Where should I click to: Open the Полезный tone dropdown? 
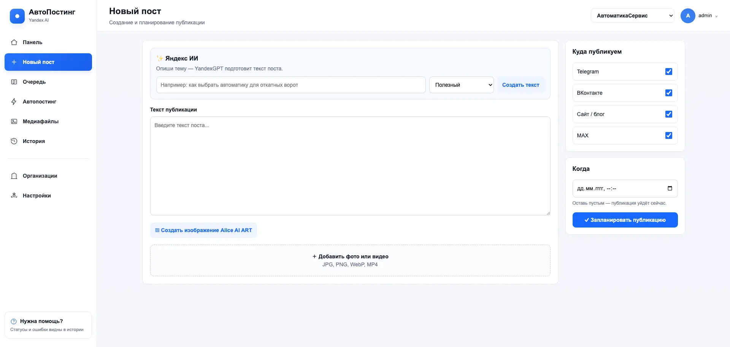click(462, 85)
